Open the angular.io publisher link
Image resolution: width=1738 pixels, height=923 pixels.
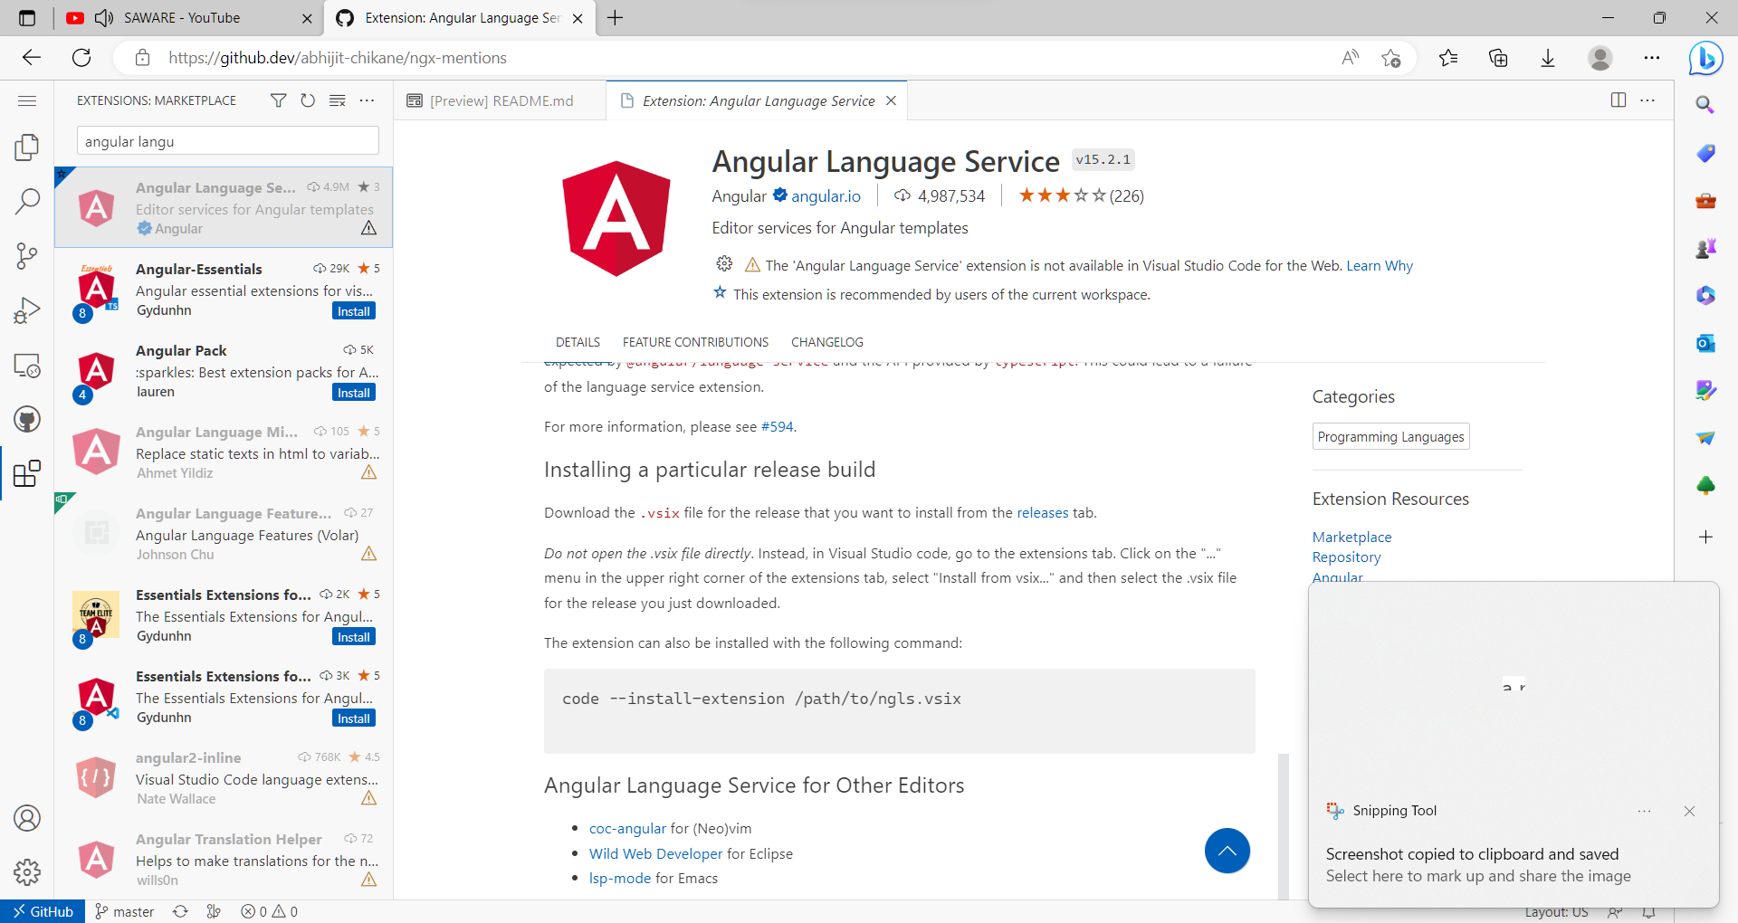(826, 196)
